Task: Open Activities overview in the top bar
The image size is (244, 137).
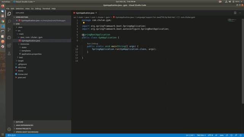Action: 6,2
